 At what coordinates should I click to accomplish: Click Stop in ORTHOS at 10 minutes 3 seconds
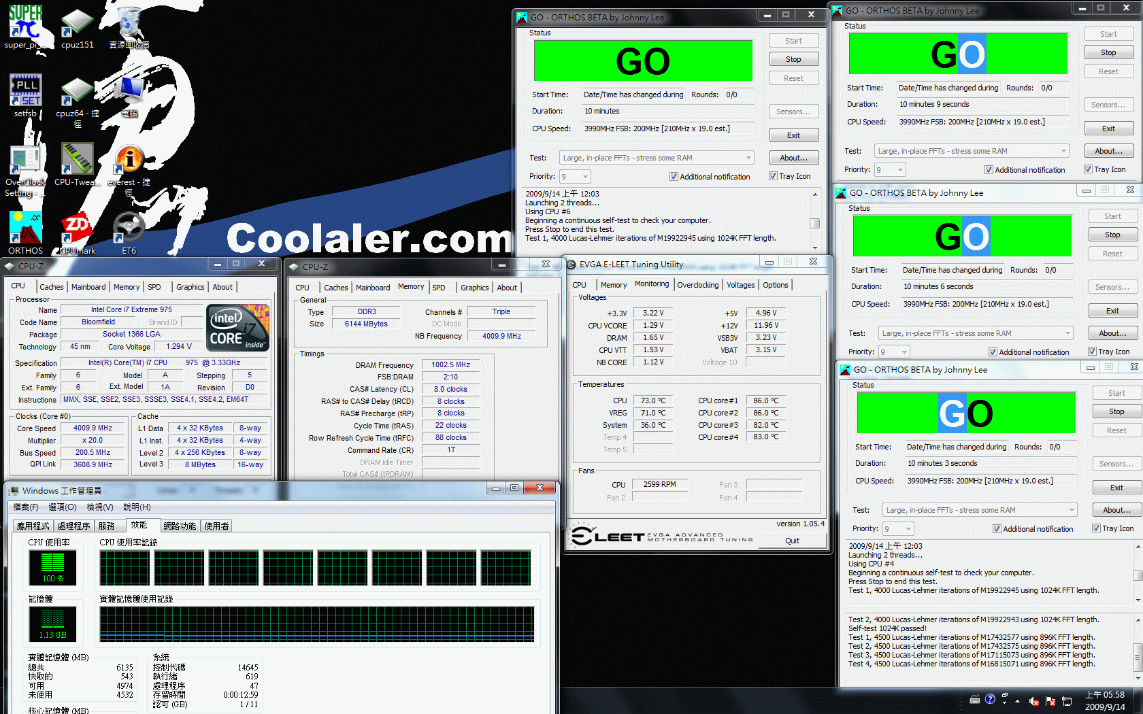click(x=1116, y=411)
